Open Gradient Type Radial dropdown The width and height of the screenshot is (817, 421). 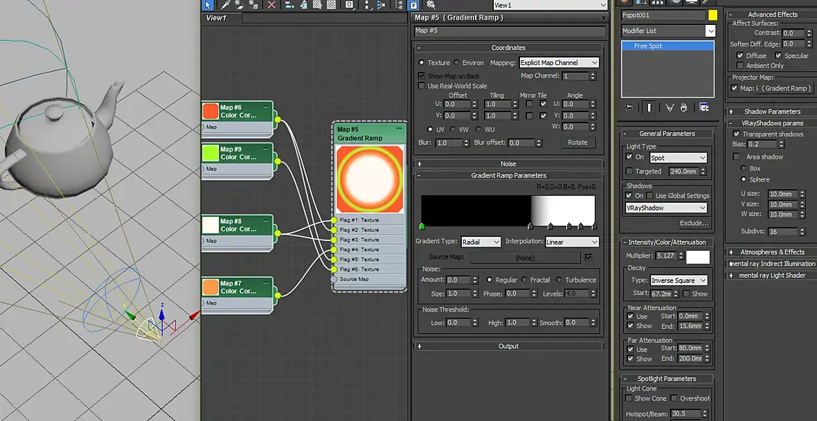pos(481,242)
